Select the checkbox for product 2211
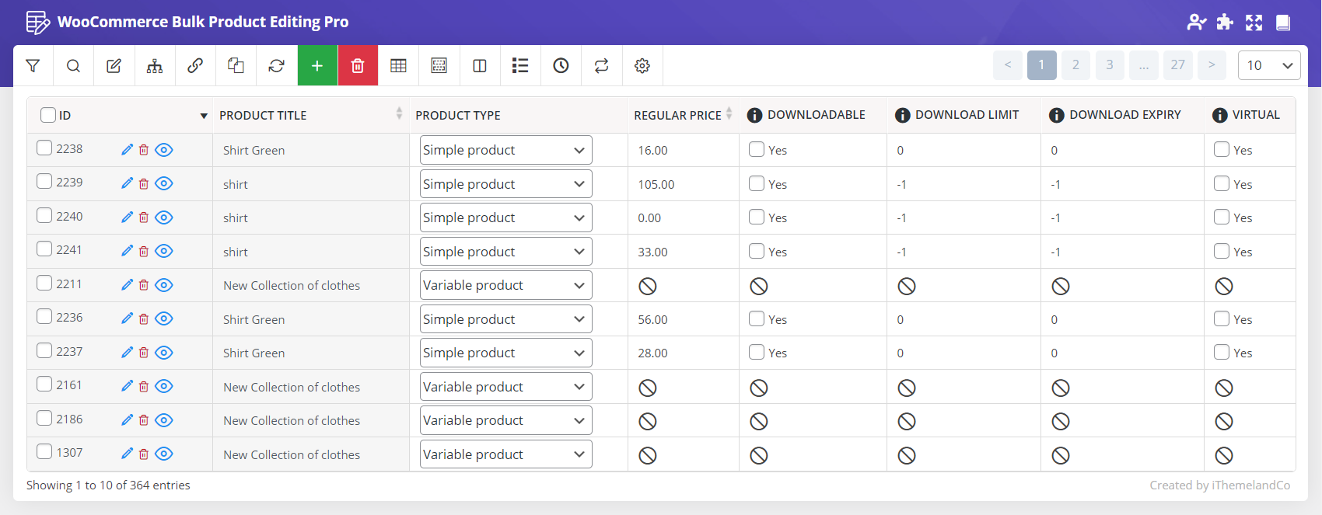 click(x=44, y=284)
